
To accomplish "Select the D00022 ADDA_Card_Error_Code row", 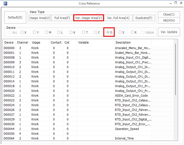I will [75, 96].
